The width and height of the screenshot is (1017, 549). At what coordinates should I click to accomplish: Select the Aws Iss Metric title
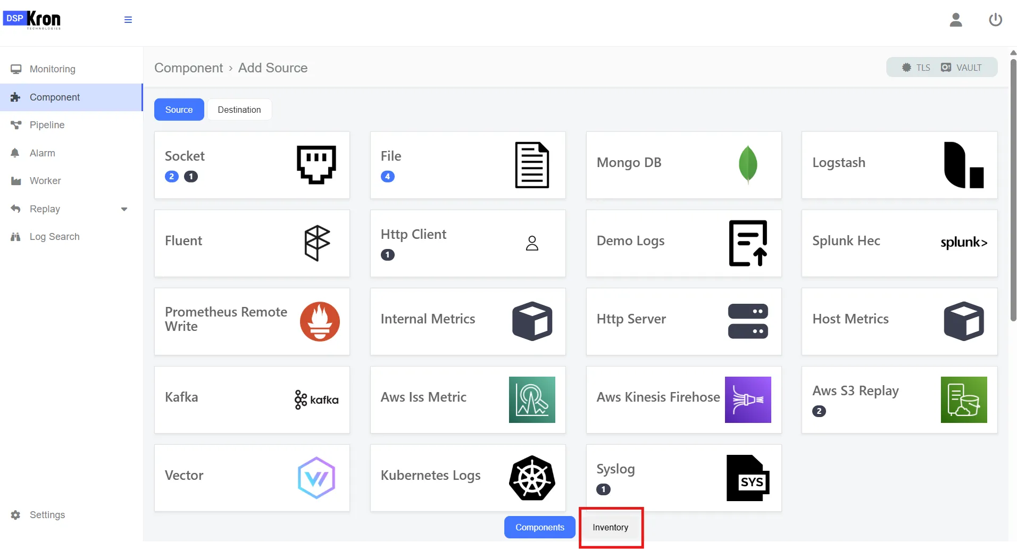click(x=423, y=397)
